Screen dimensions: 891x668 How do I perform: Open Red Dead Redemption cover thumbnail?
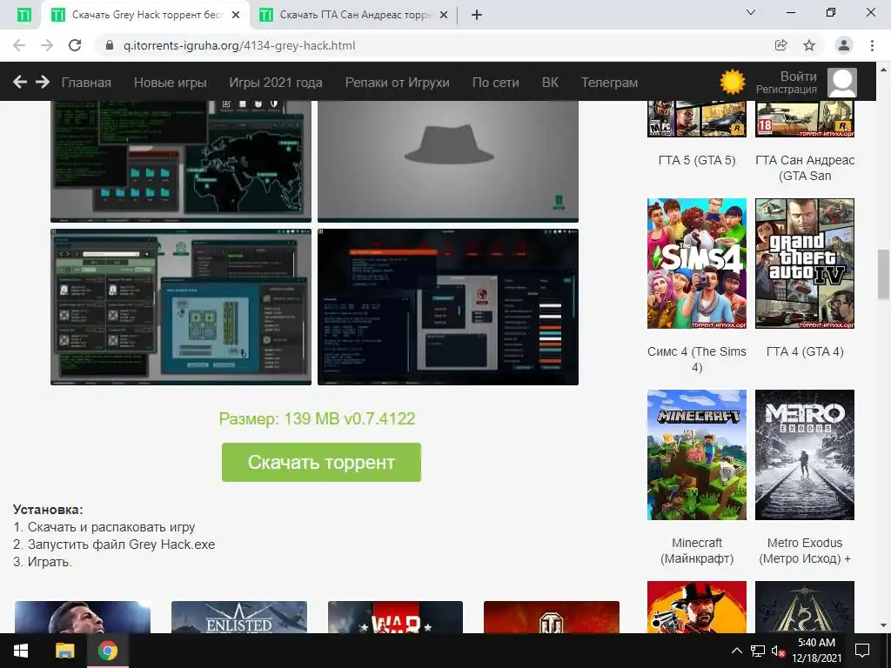point(697,606)
